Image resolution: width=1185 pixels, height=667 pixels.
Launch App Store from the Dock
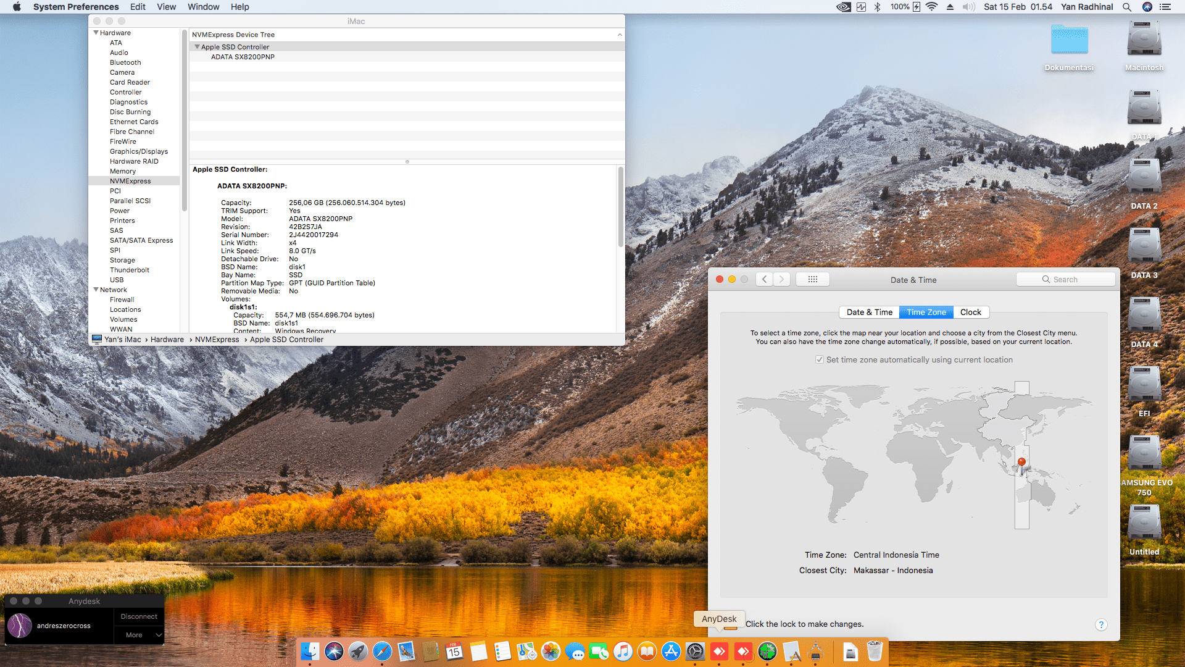tap(671, 652)
